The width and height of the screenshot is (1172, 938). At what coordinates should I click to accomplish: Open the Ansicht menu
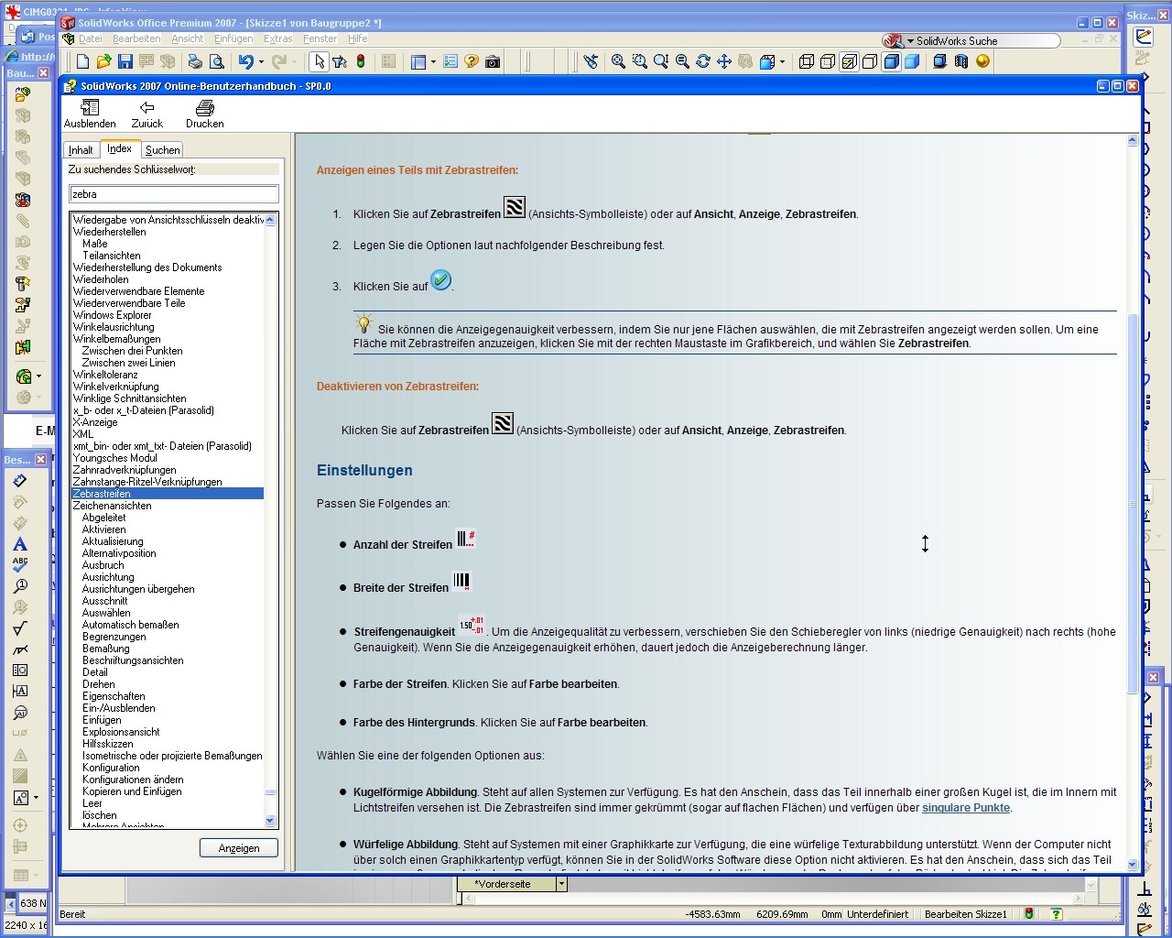click(x=188, y=38)
